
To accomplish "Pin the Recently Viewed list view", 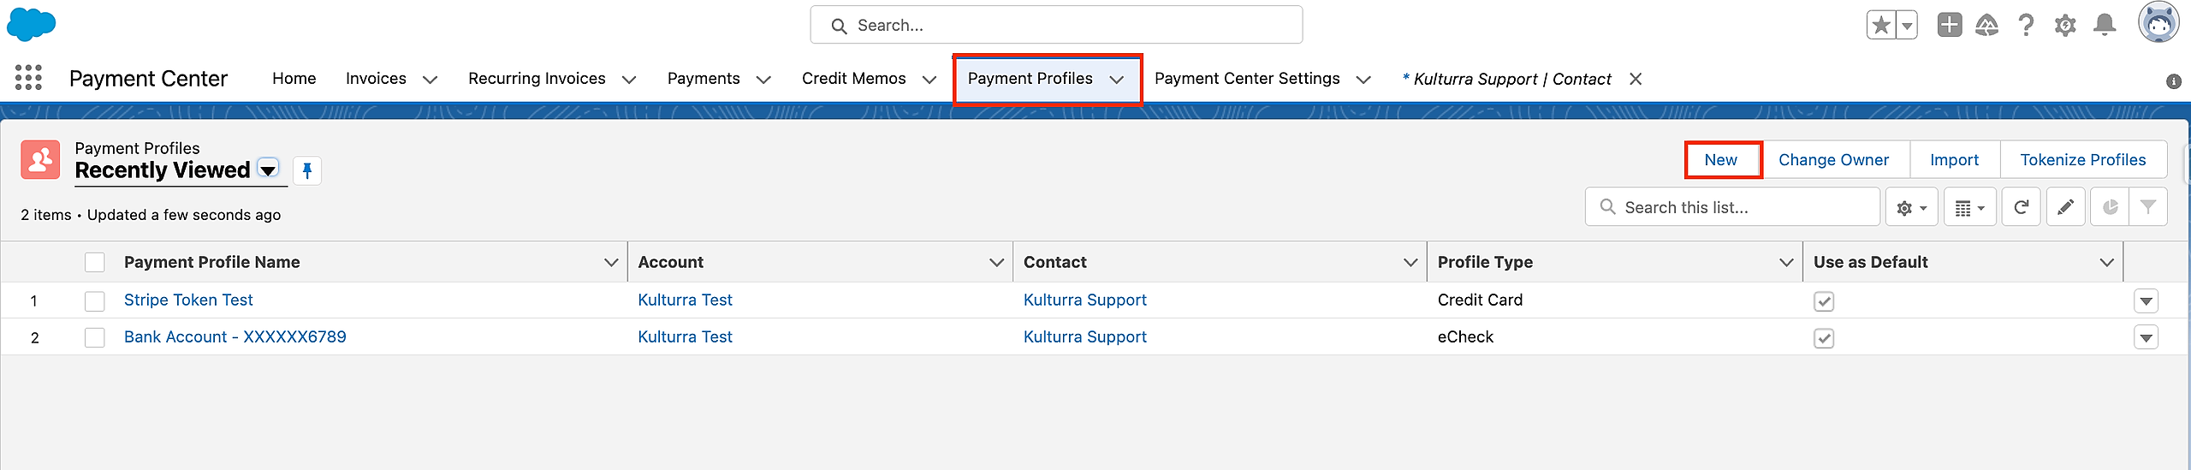I will point(307,170).
